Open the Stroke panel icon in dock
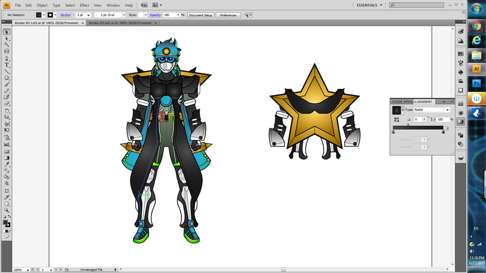486x273 pixels. [461, 103]
